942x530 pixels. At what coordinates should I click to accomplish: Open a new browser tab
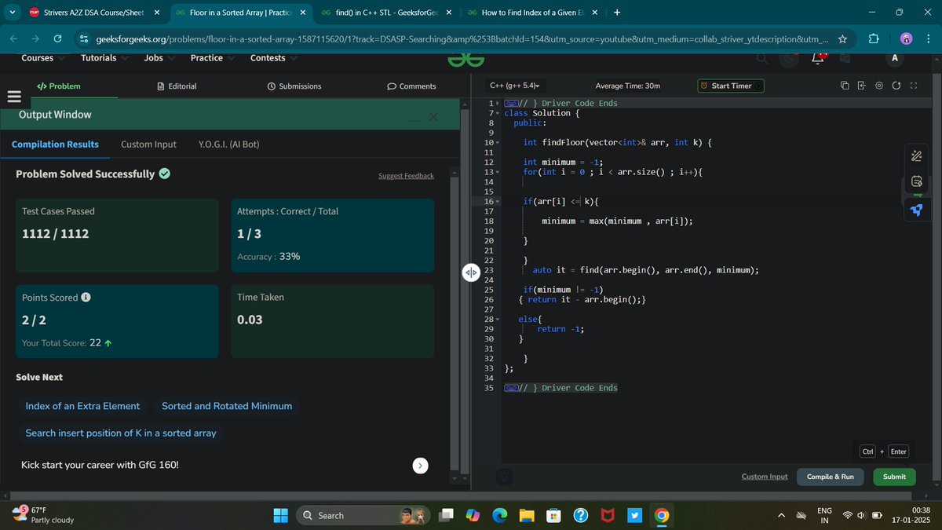[x=617, y=13]
